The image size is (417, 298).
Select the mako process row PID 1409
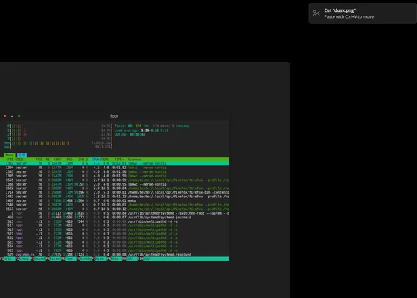[x=115, y=200]
